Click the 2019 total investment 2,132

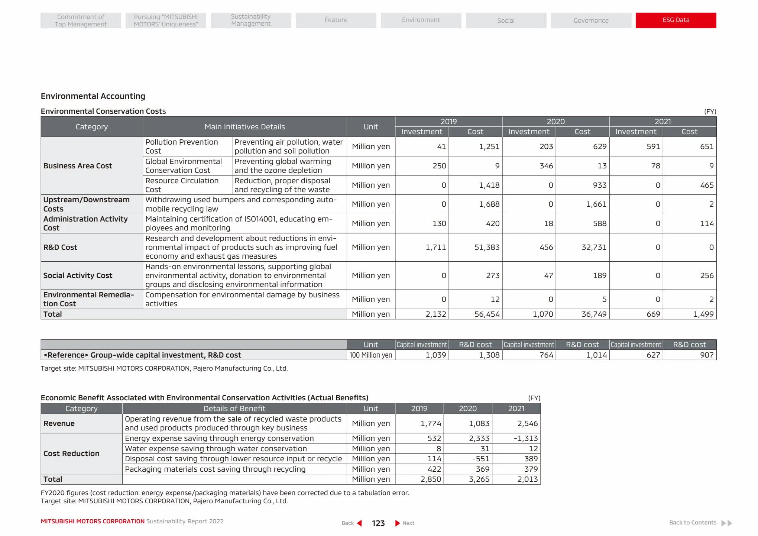[x=436, y=314]
